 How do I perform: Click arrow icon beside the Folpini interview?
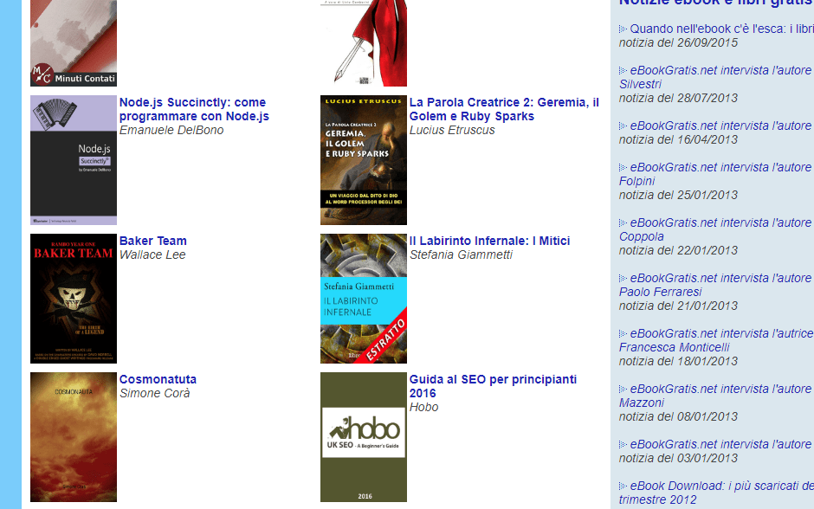(623, 168)
